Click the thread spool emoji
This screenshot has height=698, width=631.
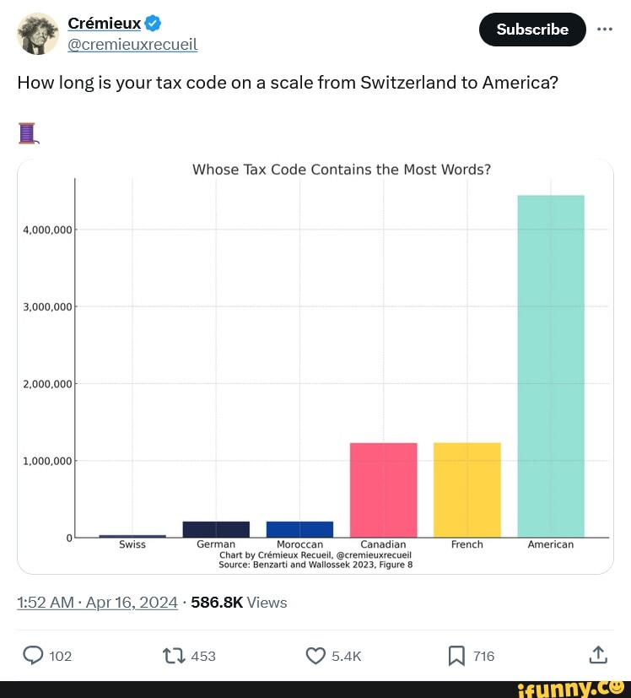pos(28,133)
